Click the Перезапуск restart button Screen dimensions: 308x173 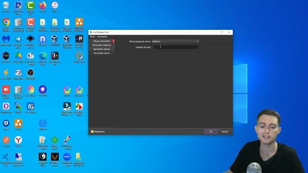point(98,132)
